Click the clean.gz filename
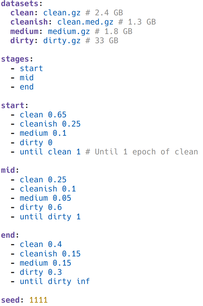 [x=62, y=13]
